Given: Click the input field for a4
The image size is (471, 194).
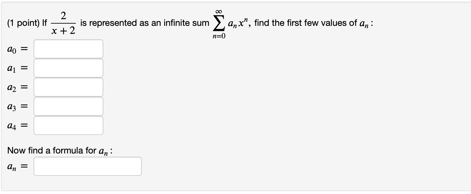Looking at the screenshot, I should pyautogui.click(x=68, y=125).
